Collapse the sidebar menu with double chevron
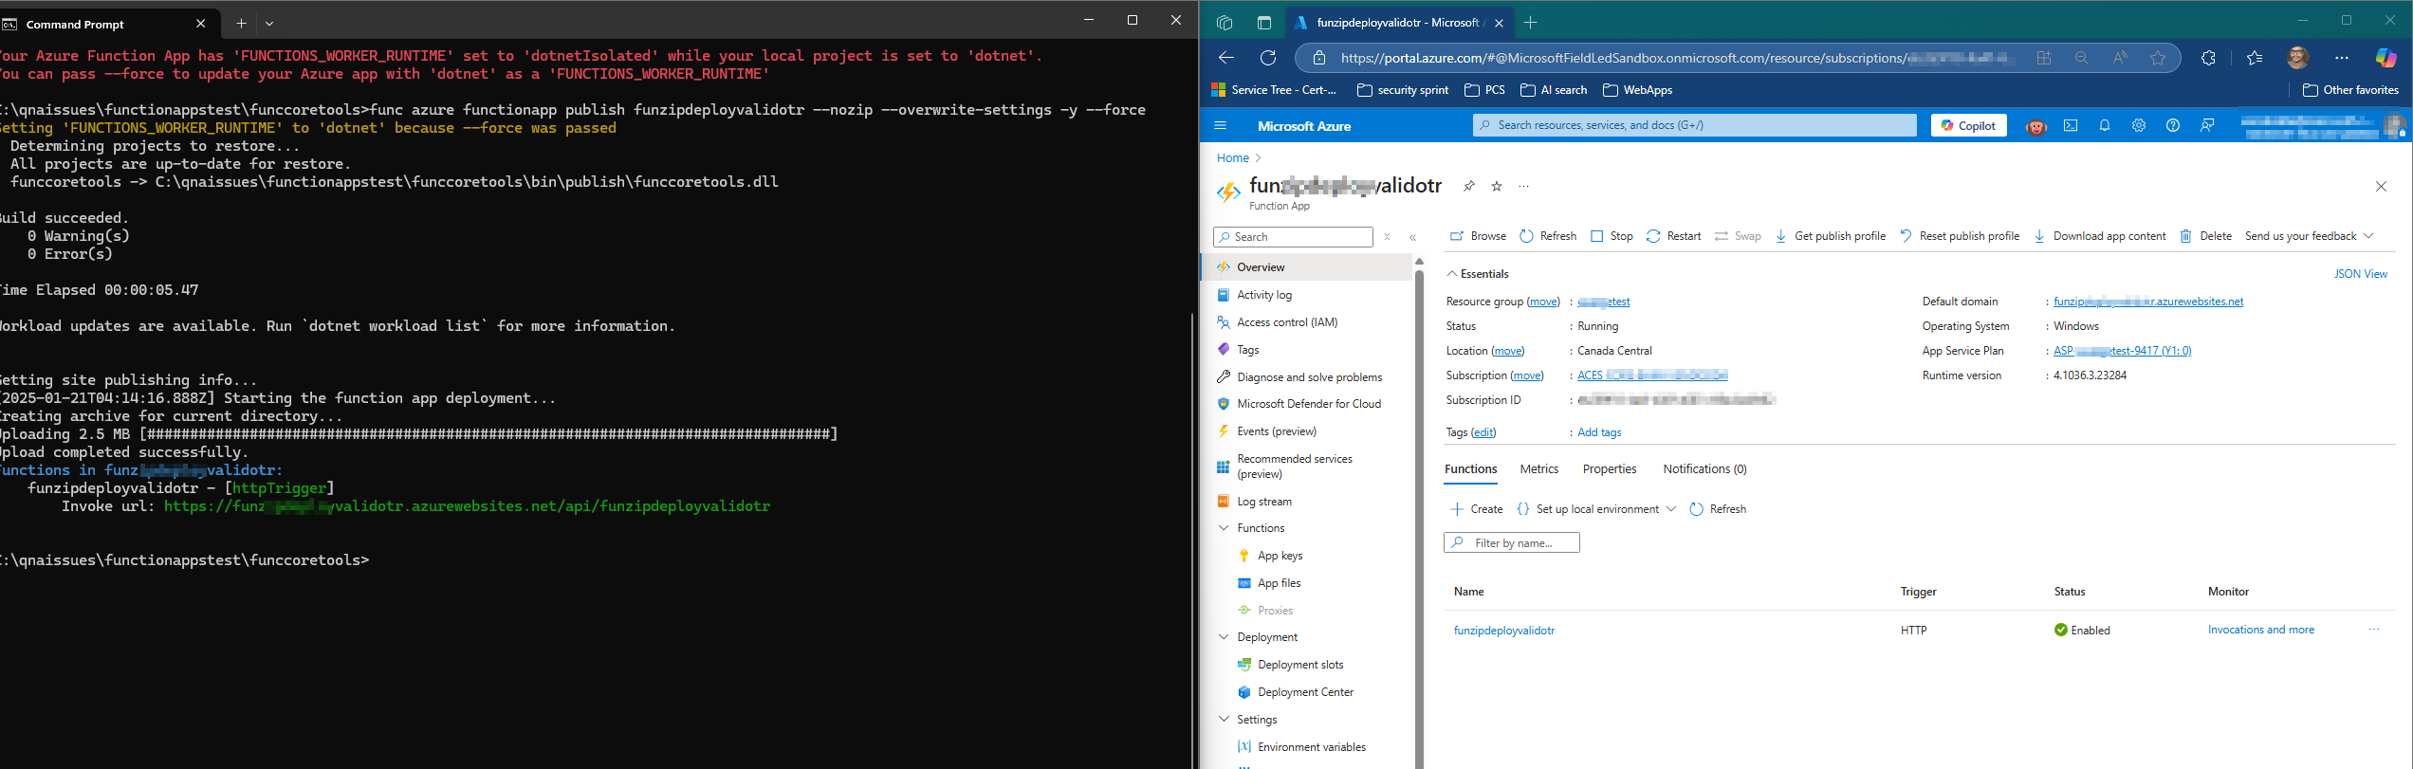 pos(1412,237)
